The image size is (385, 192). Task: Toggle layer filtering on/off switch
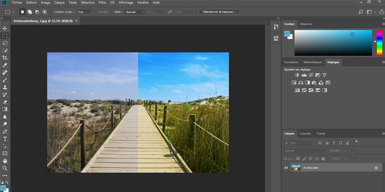click(356, 142)
